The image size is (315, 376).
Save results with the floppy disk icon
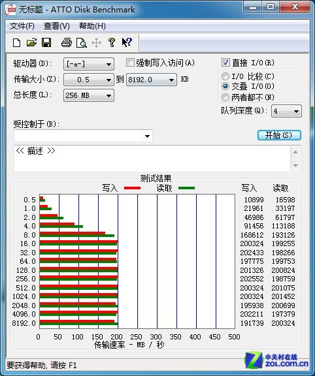click(46, 42)
